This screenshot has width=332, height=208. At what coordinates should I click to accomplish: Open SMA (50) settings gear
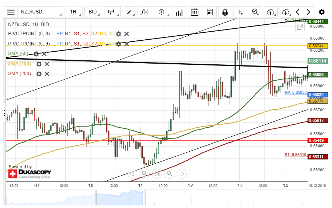pyautogui.click(x=36, y=54)
